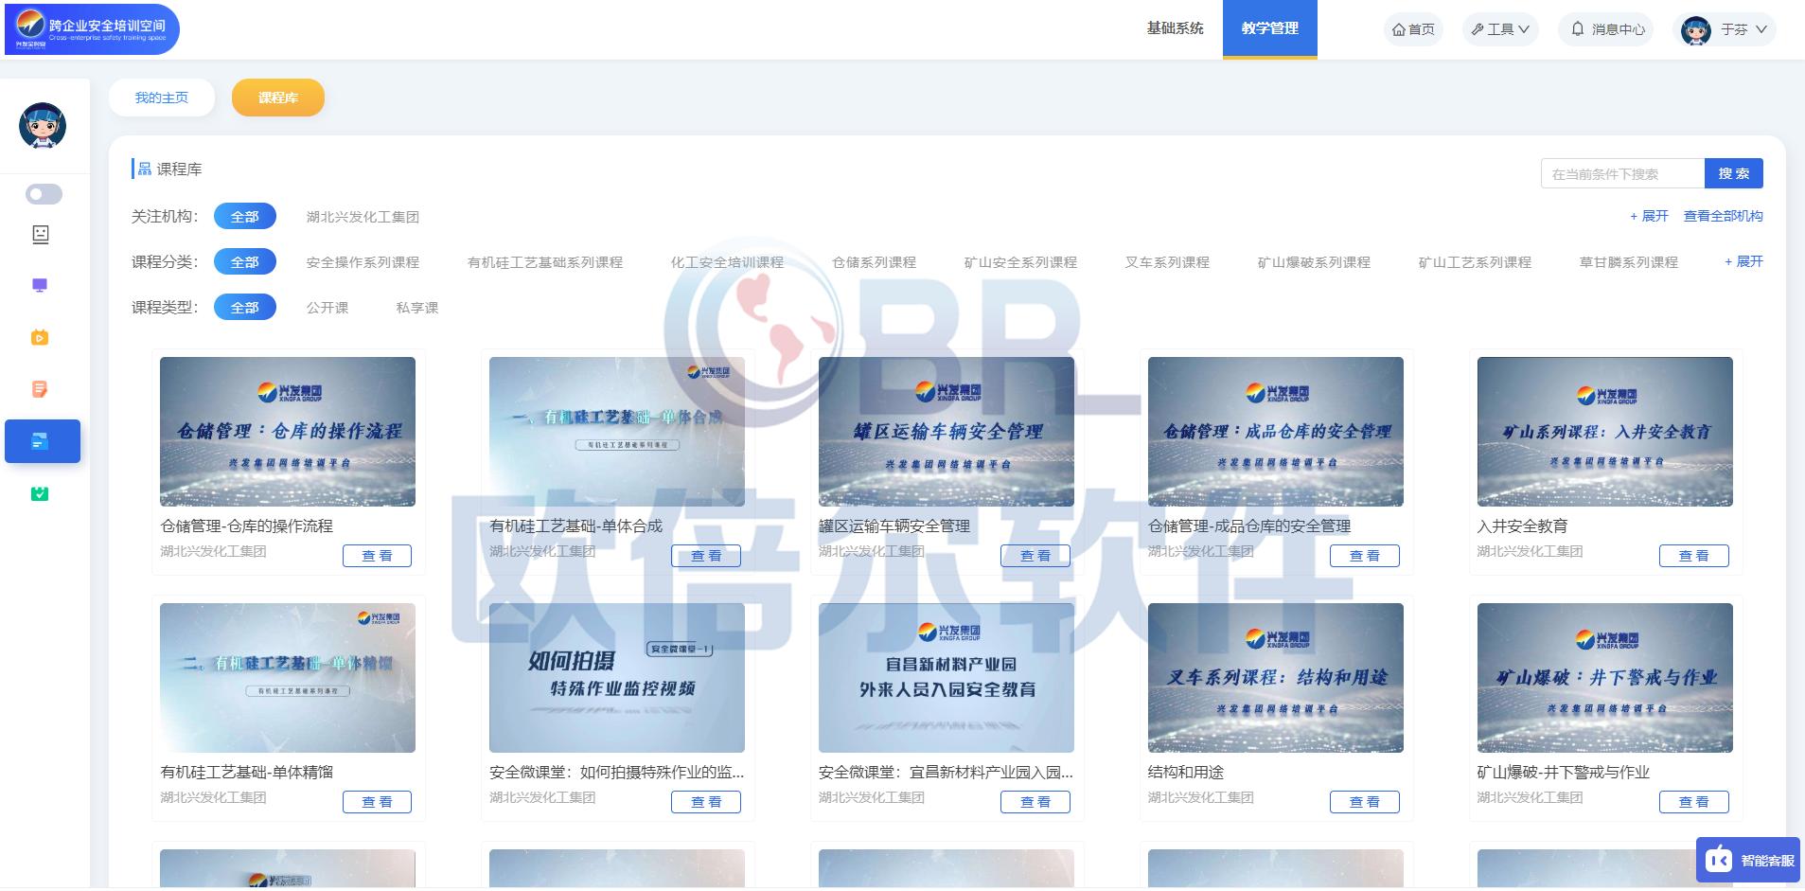Select the green checkmark calendar icon
1805x891 pixels.
(40, 493)
